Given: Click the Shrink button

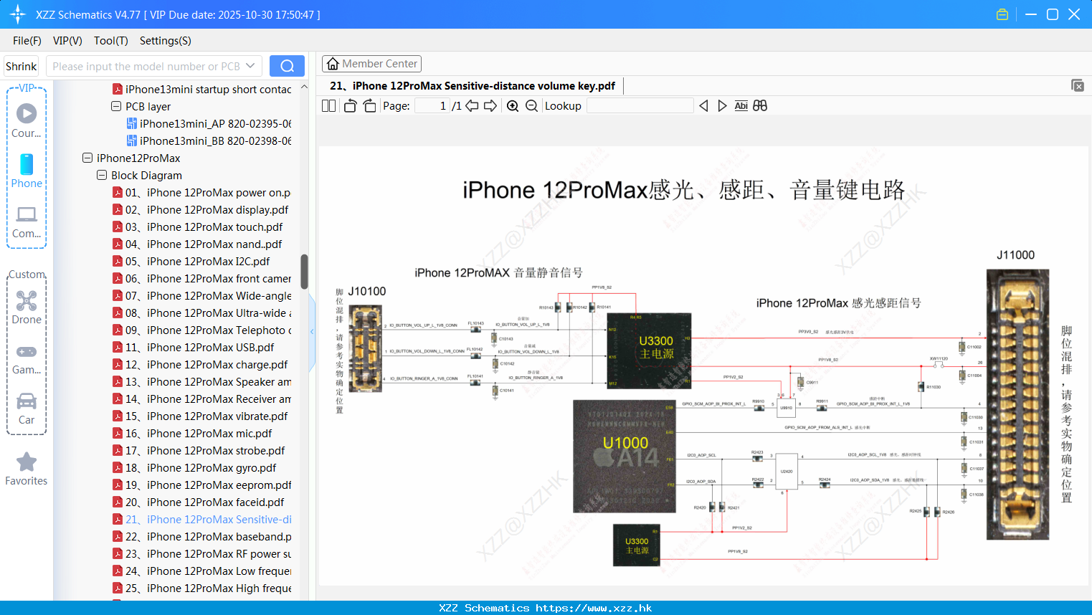Looking at the screenshot, I should [21, 66].
